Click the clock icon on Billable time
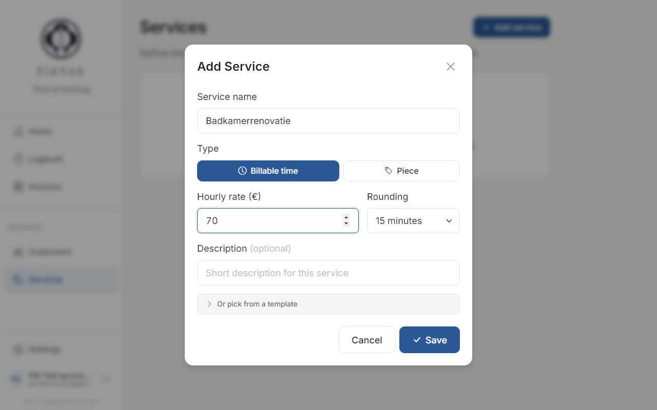657x410 pixels. pyautogui.click(x=241, y=171)
